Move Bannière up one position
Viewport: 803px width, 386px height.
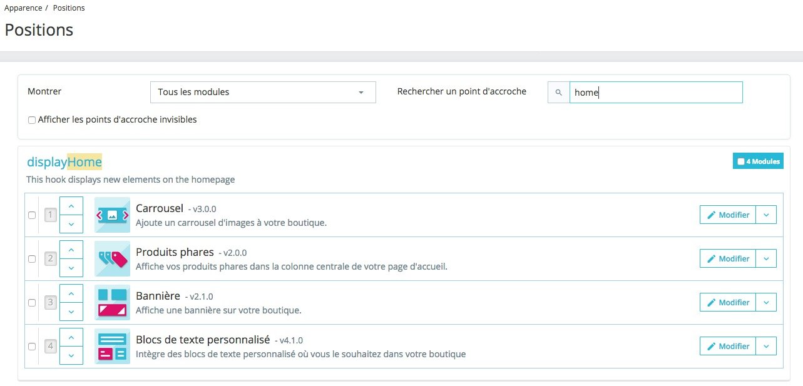coord(71,293)
